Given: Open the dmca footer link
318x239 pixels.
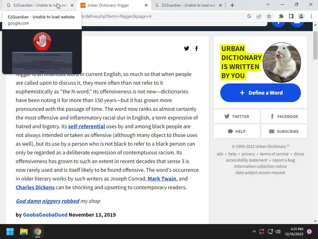Looking at the screenshot, I should click(299, 154).
